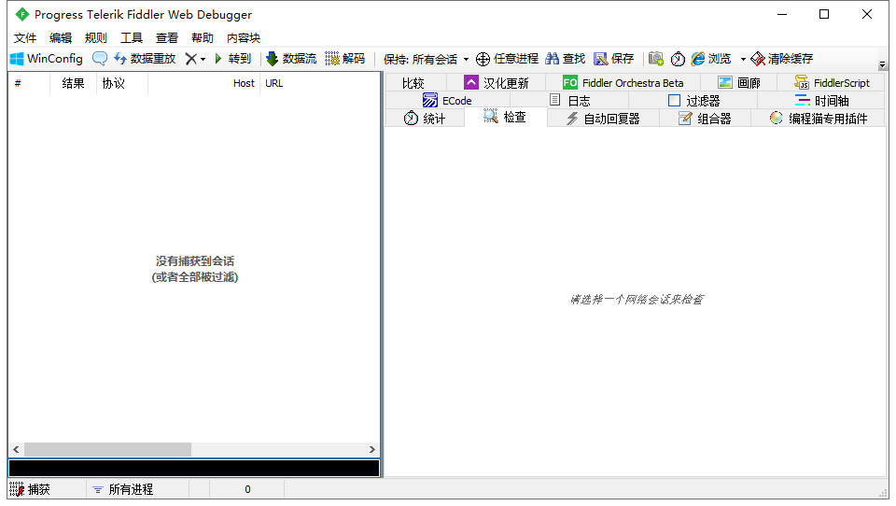
Task: Click the comment speech bubble icon
Action: [x=100, y=58]
